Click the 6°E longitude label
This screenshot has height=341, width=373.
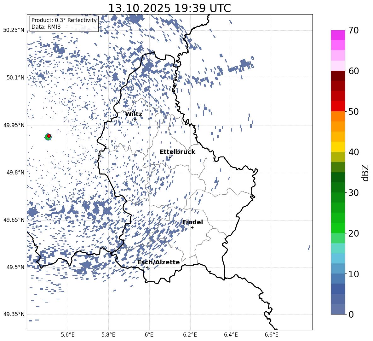(149, 335)
